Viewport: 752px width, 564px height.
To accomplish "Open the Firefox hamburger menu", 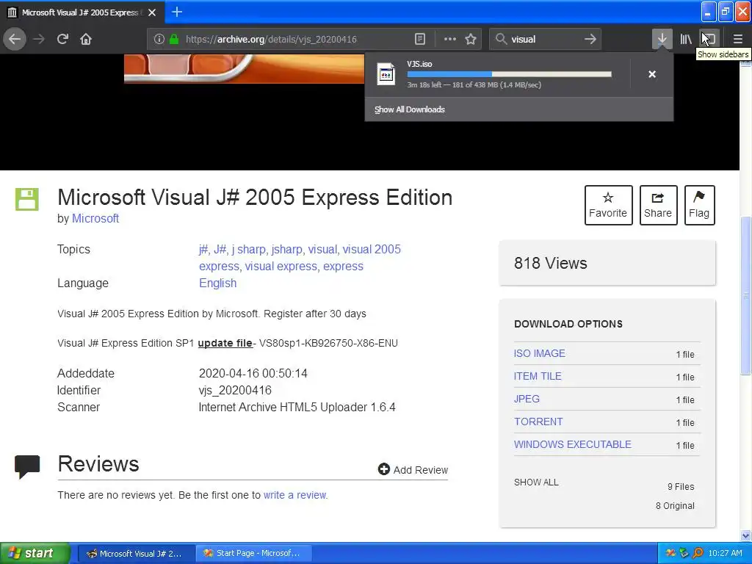I will (x=737, y=39).
